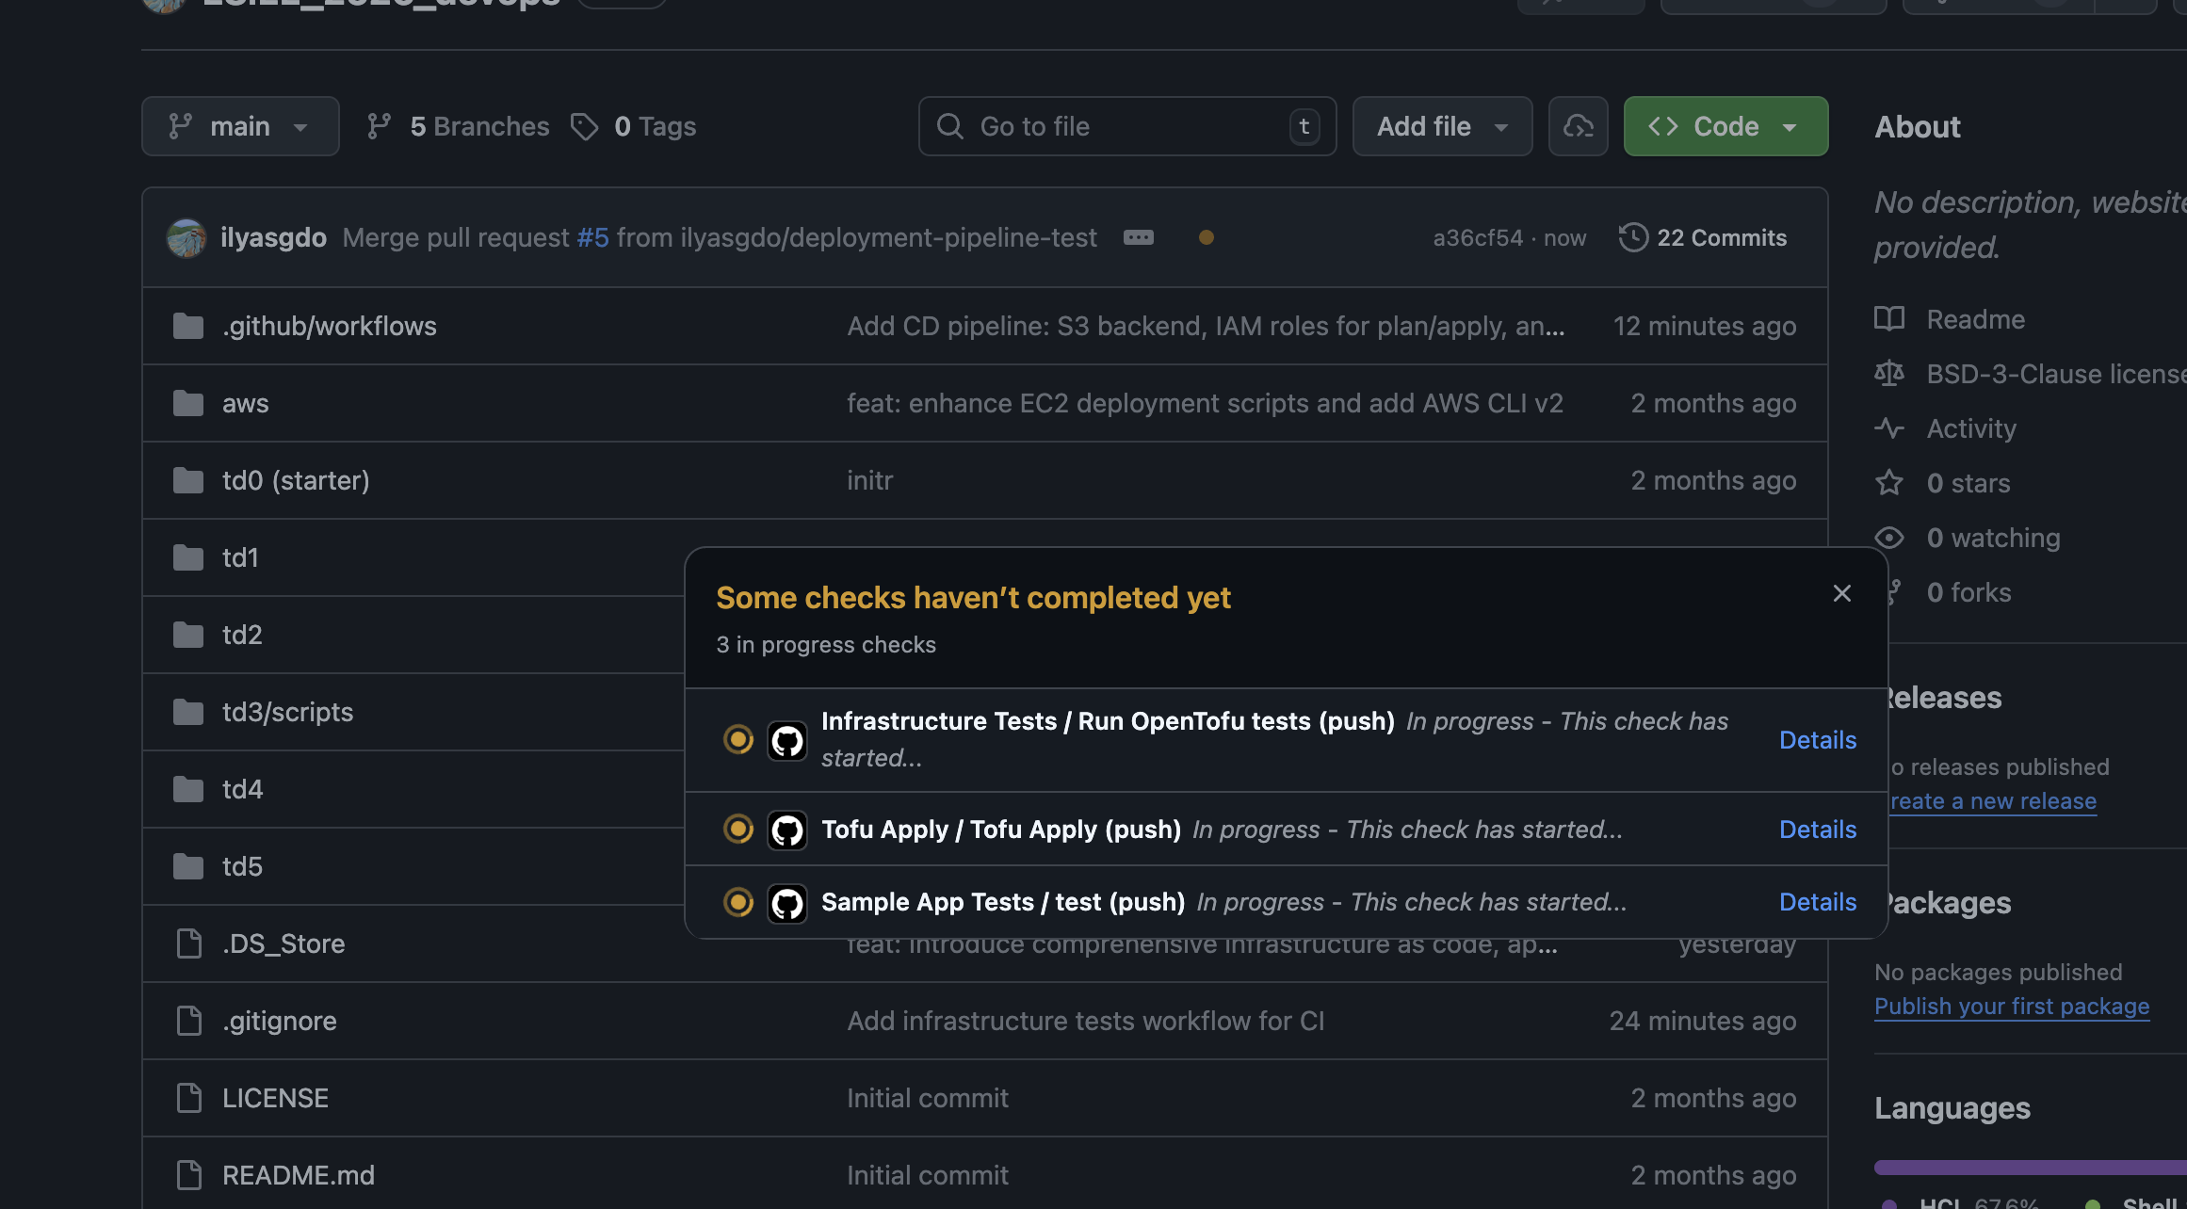Open the branch tag icon for 0 Tags

(x=584, y=126)
